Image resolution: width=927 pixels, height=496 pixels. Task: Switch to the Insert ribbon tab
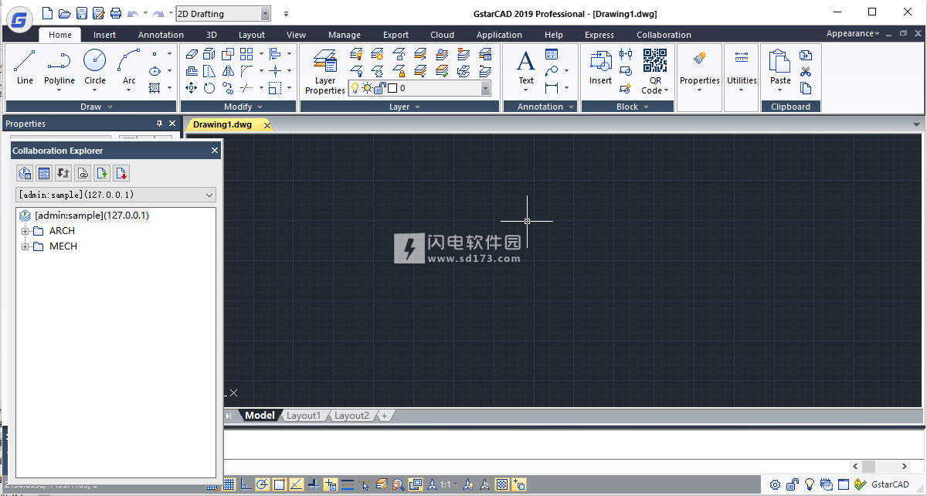(x=104, y=35)
